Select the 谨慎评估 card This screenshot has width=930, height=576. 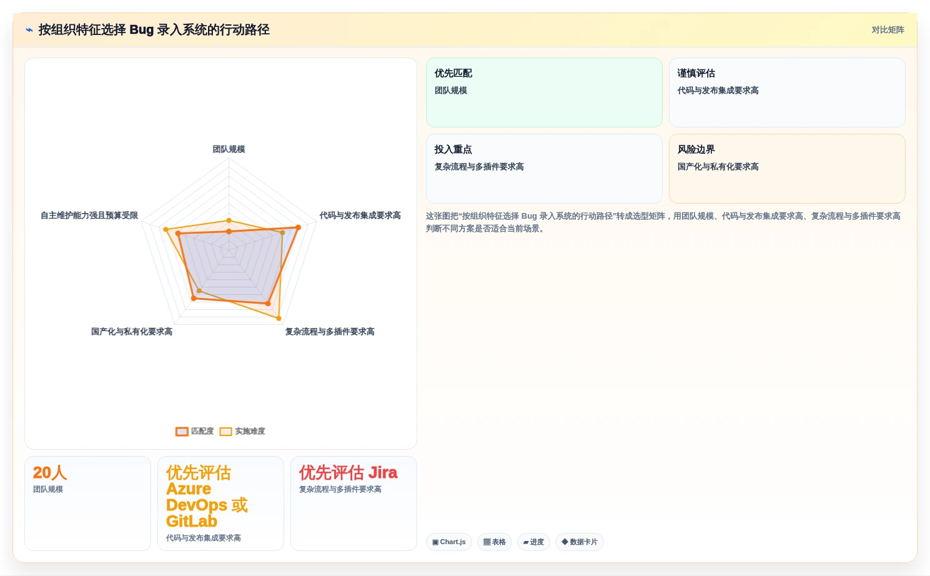click(787, 92)
